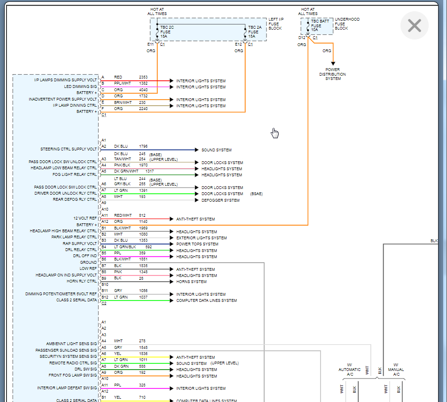Viewport: 447px width, 402px height.
Task: Click the Ambient Light Sens Sig pin label
Action: click(x=71, y=344)
